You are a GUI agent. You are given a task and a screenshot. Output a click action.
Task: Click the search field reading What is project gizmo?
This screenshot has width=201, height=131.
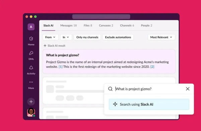(x=149, y=89)
